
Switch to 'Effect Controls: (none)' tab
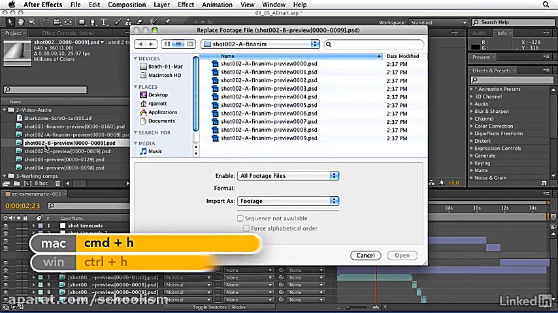68,33
